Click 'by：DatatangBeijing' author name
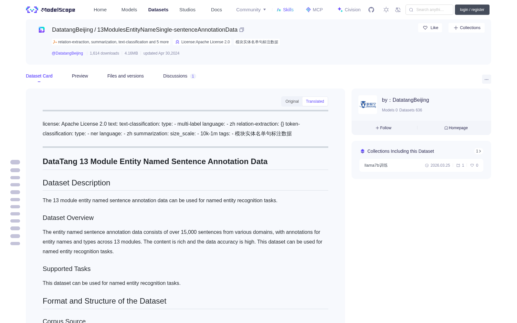 tap(406, 100)
